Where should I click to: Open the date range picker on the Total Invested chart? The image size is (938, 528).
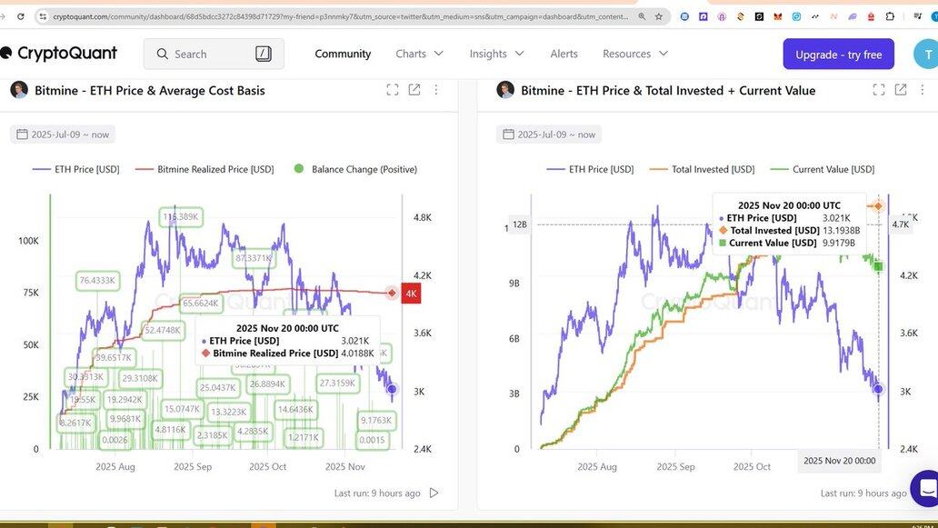tap(548, 134)
